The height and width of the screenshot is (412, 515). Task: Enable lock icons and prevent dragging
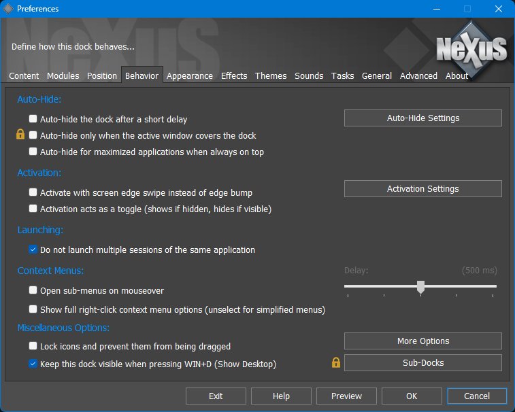pyautogui.click(x=33, y=346)
